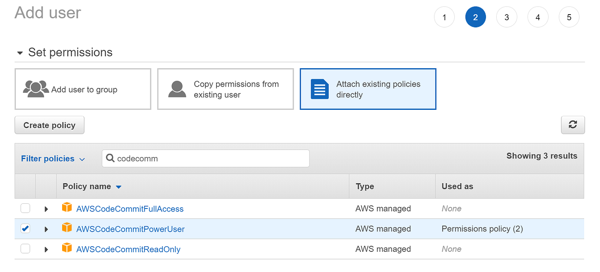Open the Filter policies dropdown
Image resolution: width=600 pixels, height=272 pixels.
pyautogui.click(x=53, y=159)
